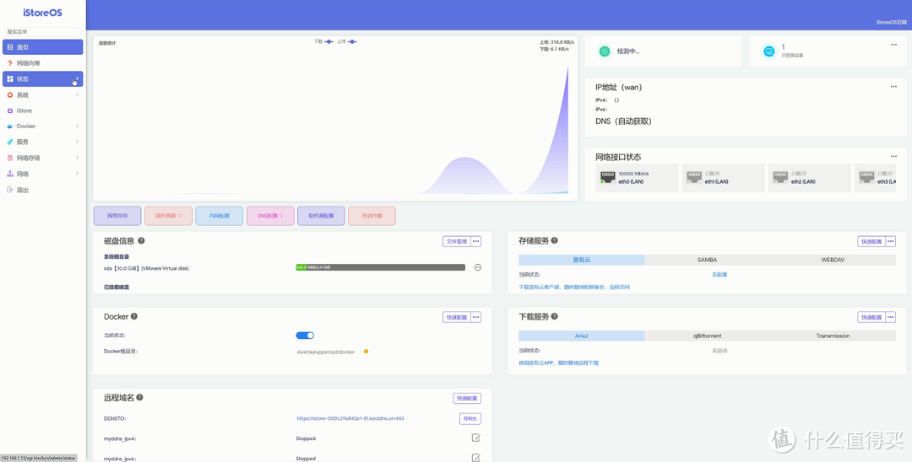The width and height of the screenshot is (912, 462).
Task: Open 文件管理 in disk info card
Action: [456, 241]
